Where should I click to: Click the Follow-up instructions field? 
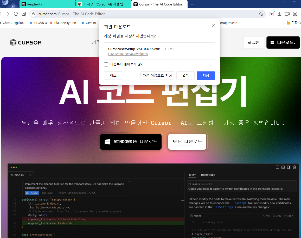(77, 193)
